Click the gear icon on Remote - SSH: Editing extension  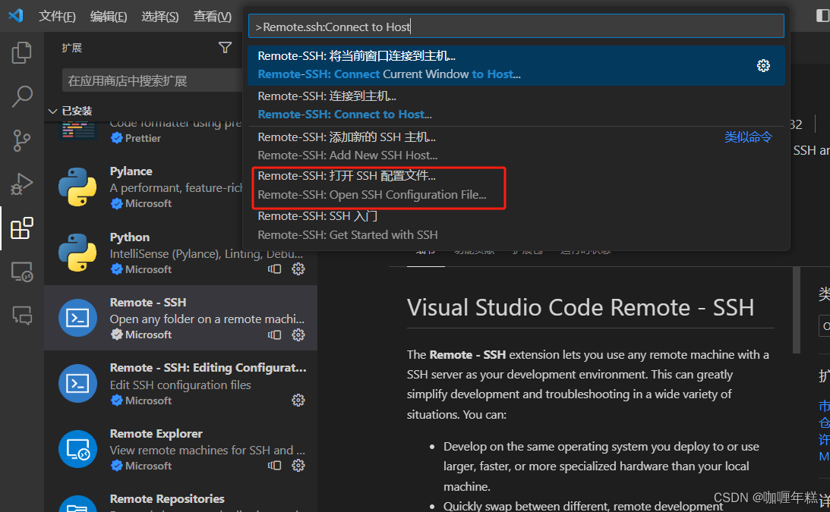298,400
